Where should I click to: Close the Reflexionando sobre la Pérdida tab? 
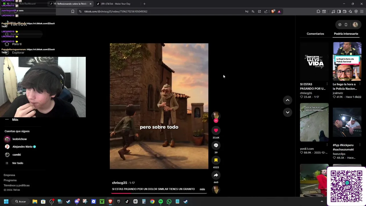click(x=91, y=4)
